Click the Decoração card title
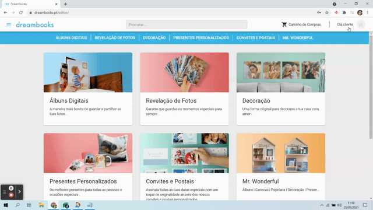 coord(256,101)
